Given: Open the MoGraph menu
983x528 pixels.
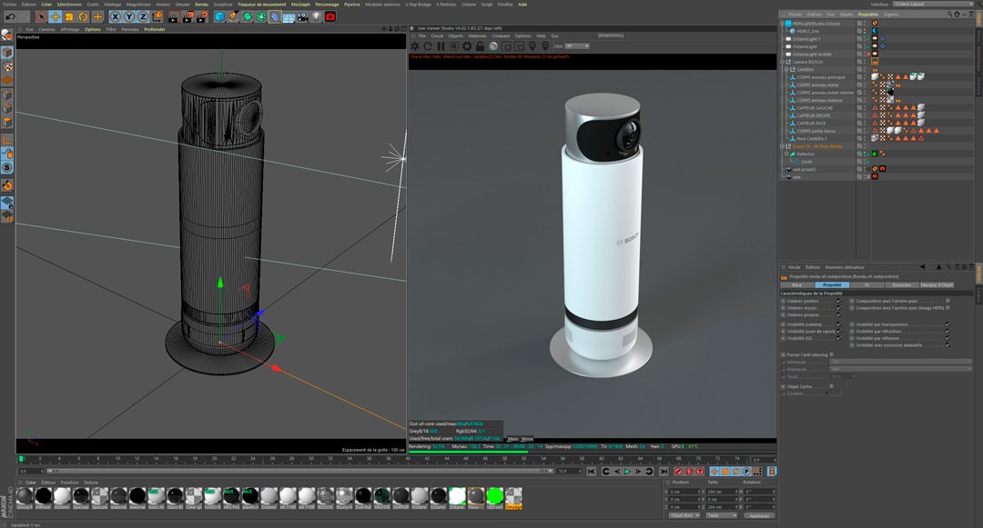Looking at the screenshot, I should point(300,5).
